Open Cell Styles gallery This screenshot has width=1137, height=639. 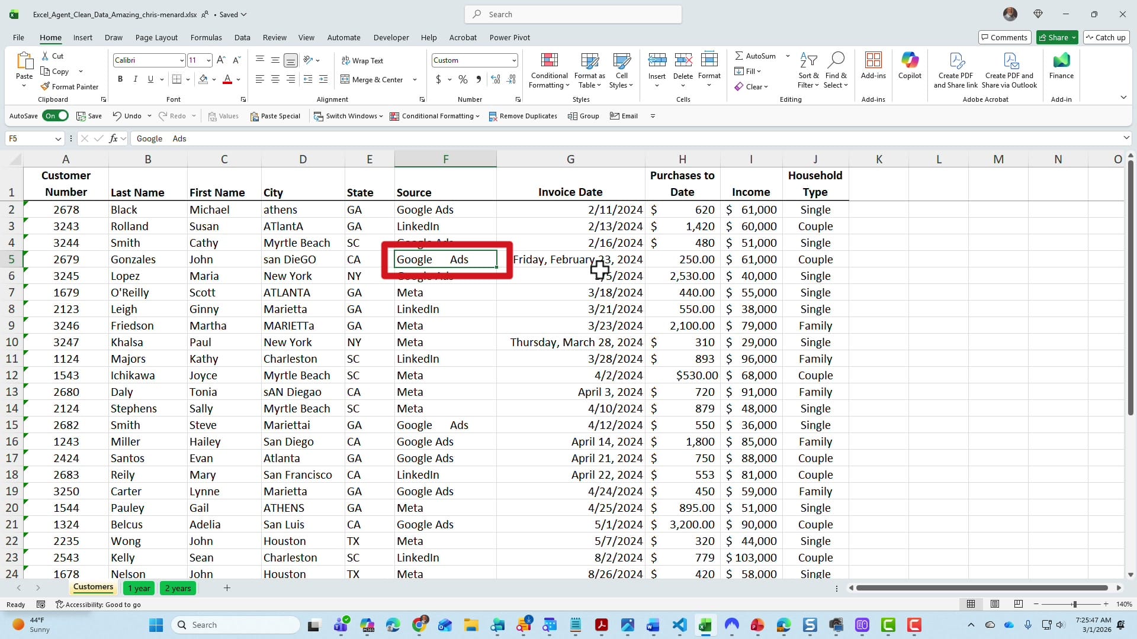pyautogui.click(x=621, y=70)
